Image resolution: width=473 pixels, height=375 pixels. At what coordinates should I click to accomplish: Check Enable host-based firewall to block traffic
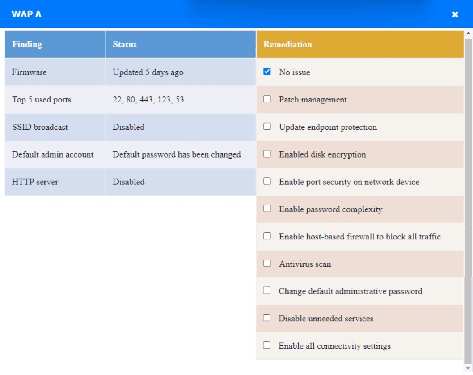pos(267,236)
